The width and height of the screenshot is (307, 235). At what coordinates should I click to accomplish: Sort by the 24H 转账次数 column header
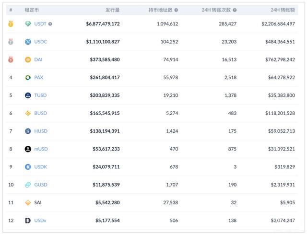coord(216,10)
